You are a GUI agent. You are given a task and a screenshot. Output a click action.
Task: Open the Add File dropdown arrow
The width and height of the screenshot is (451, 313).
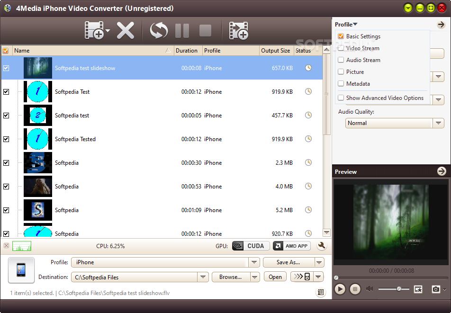tap(108, 30)
